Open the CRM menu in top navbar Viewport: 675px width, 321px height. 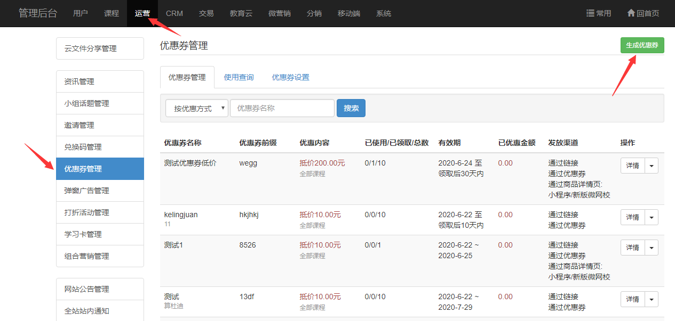tap(174, 13)
